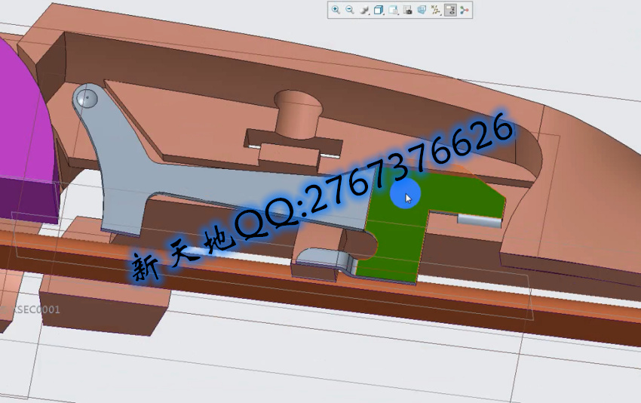This screenshot has height=403, width=641.
Task: Pick the gray hook below the green plate
Action: (x=324, y=260)
